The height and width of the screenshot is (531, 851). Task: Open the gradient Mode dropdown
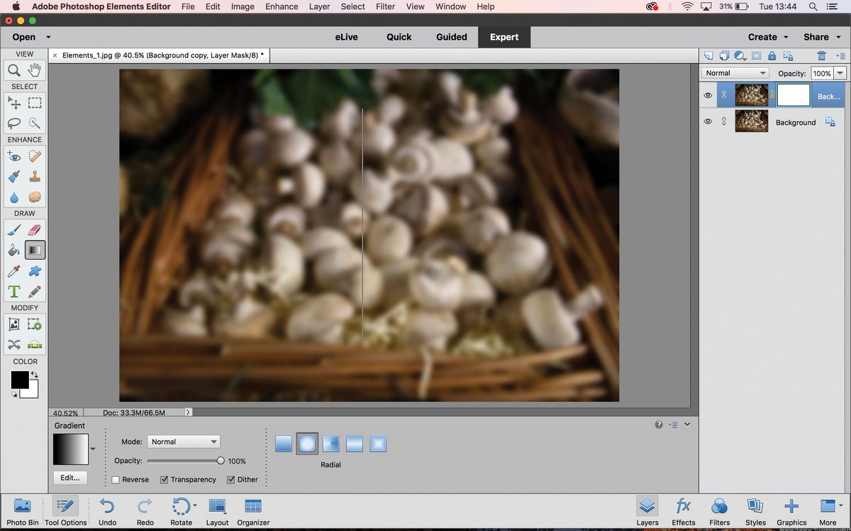pyautogui.click(x=184, y=442)
